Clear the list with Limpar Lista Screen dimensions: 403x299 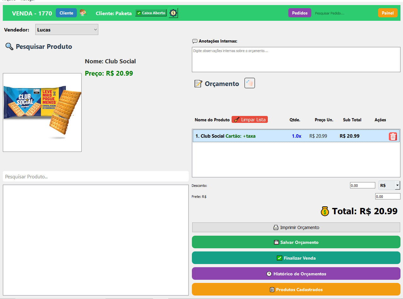tap(250, 120)
